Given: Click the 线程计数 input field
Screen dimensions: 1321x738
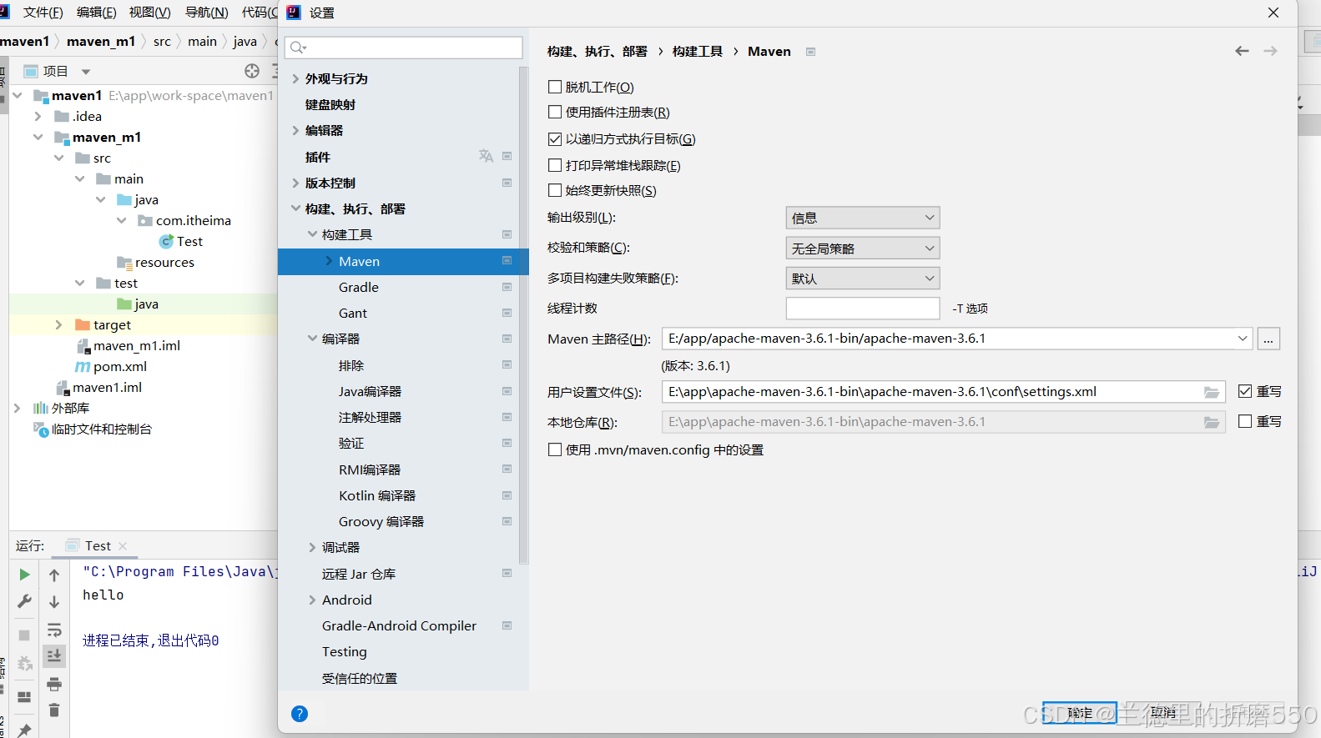Looking at the screenshot, I should (863, 308).
